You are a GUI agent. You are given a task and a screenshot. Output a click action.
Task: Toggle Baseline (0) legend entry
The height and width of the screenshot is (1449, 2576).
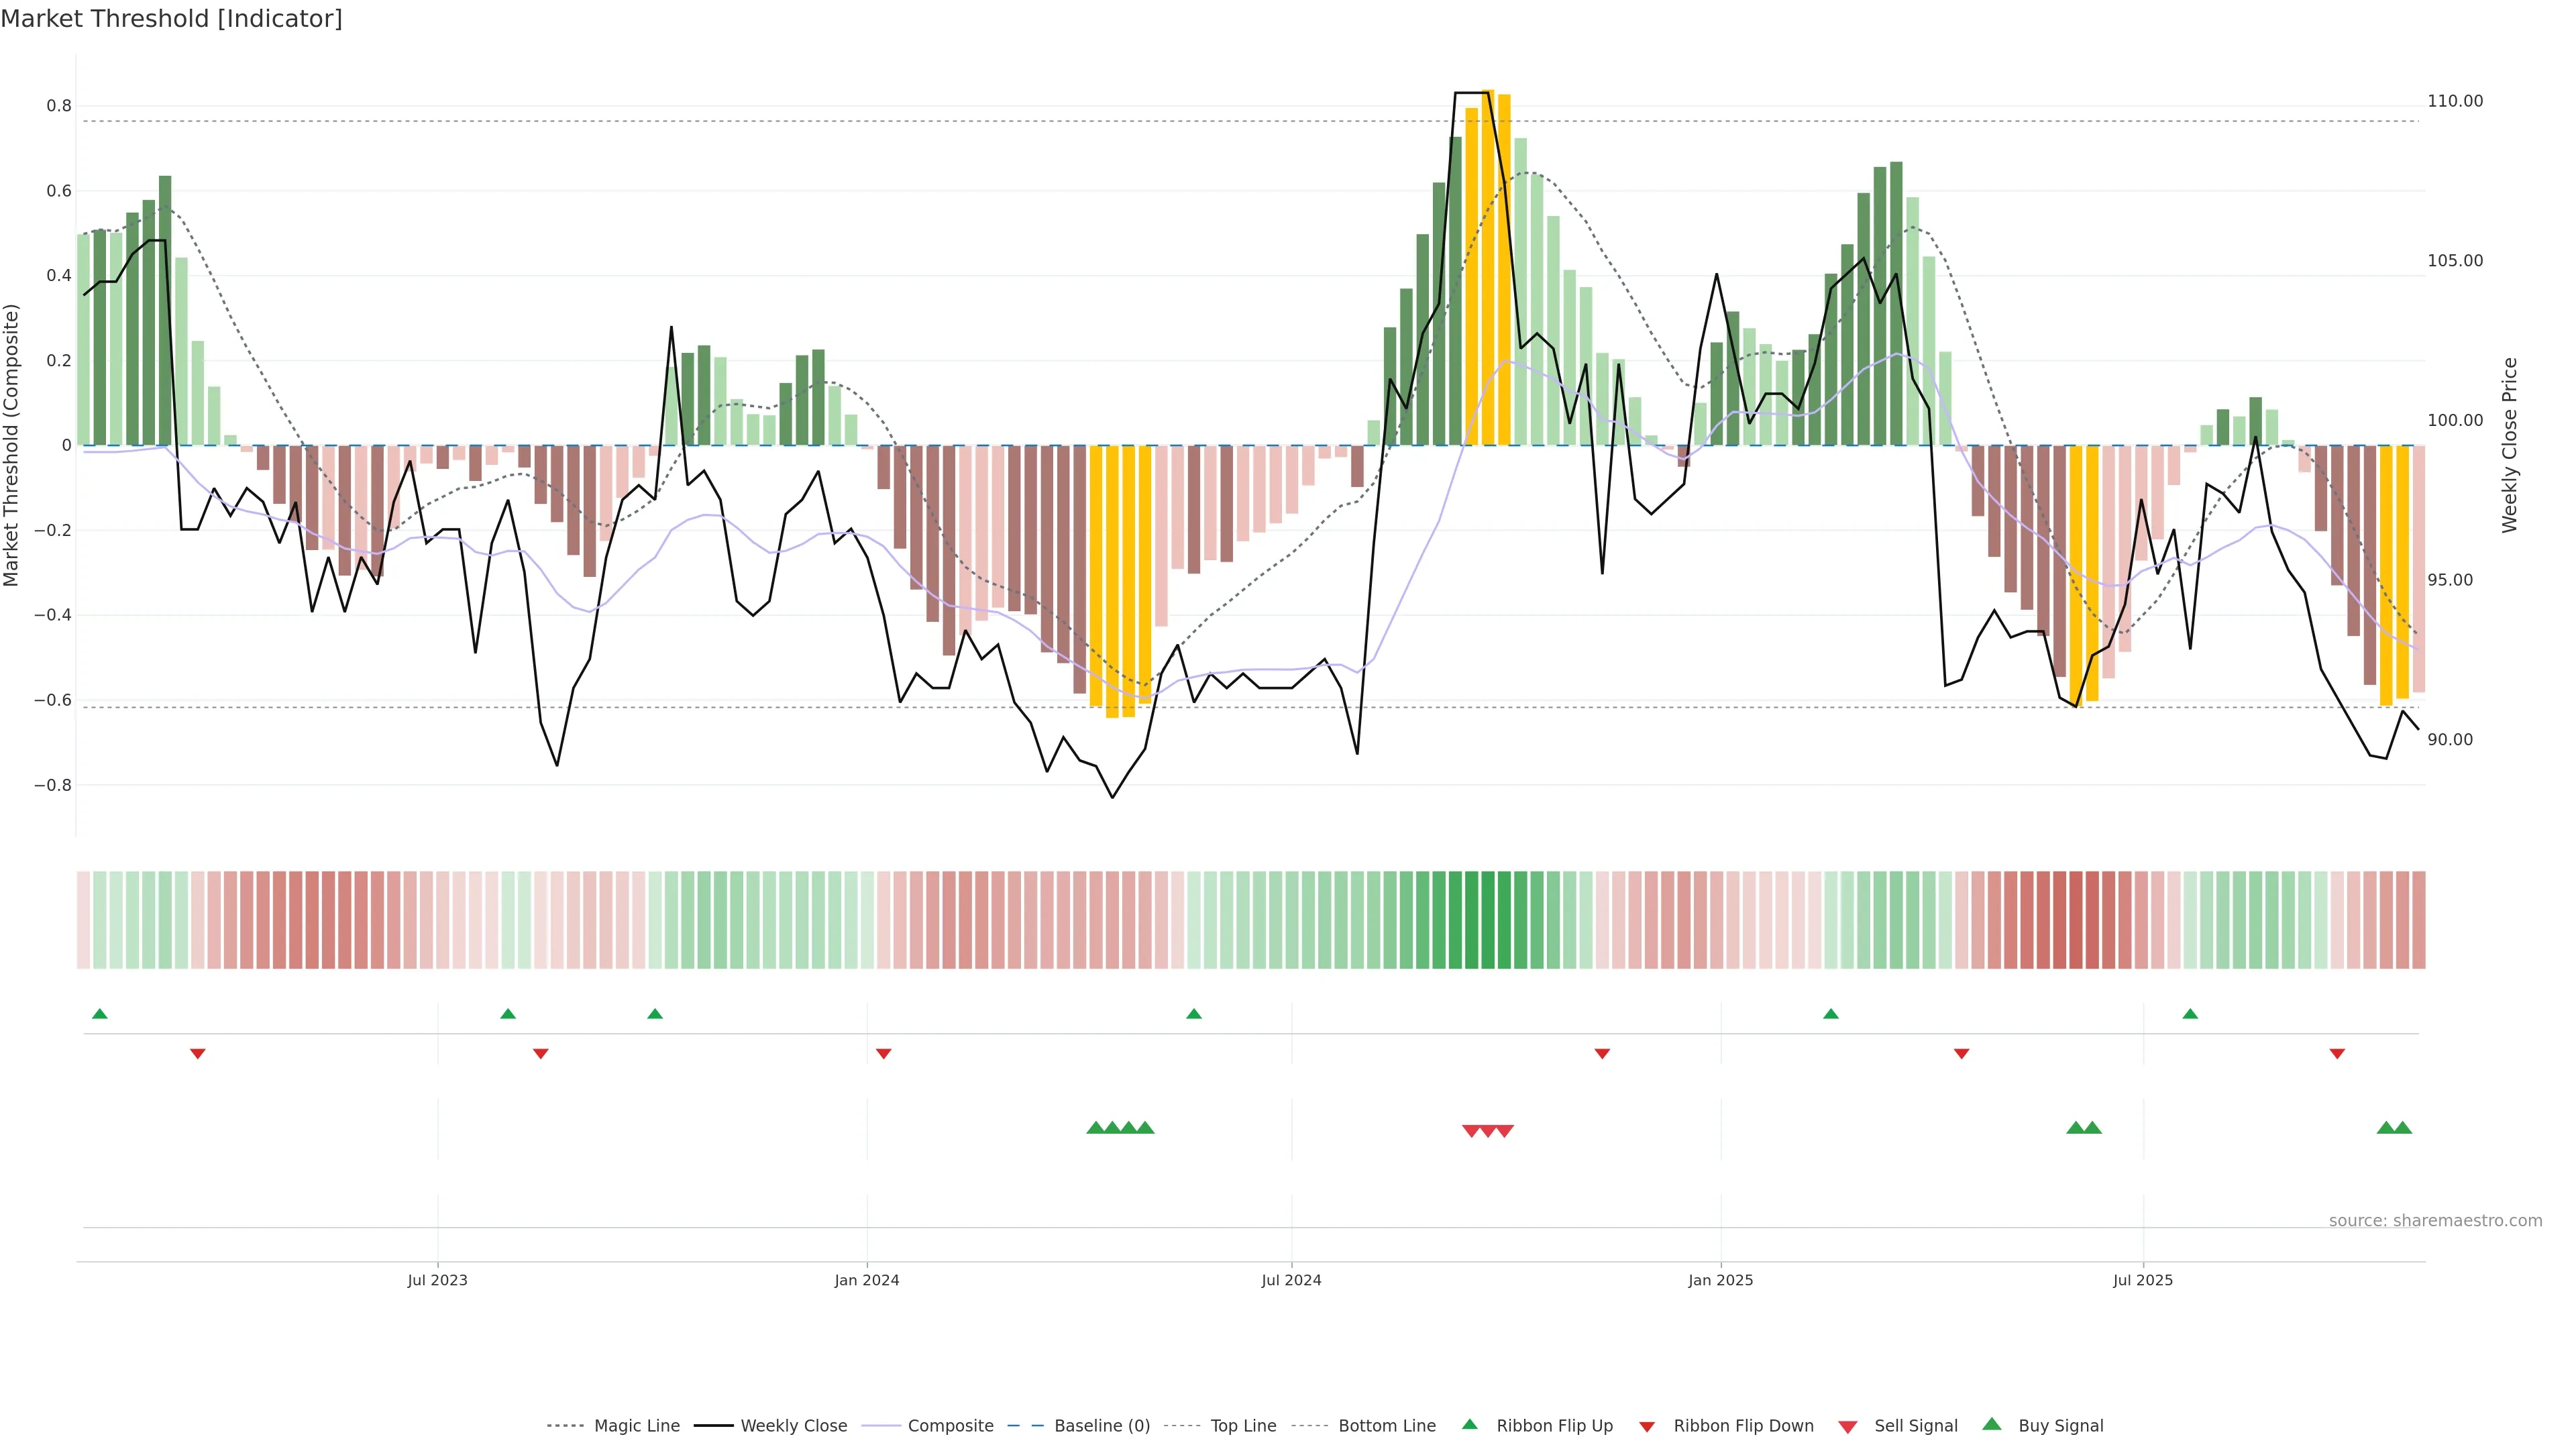pos(1102,1426)
